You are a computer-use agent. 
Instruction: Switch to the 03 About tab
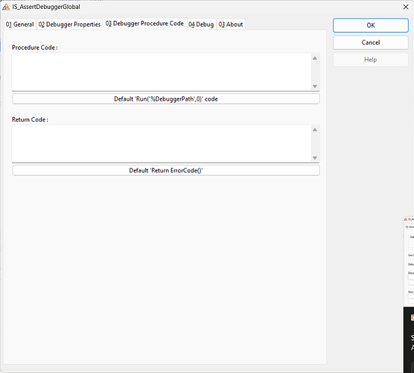click(231, 25)
